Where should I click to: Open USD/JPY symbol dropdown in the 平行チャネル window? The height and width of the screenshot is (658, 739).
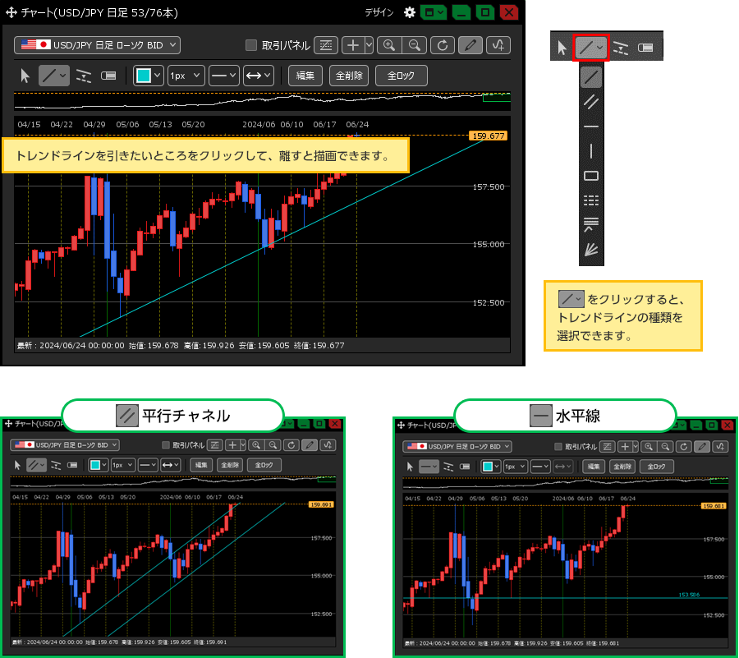[65, 445]
